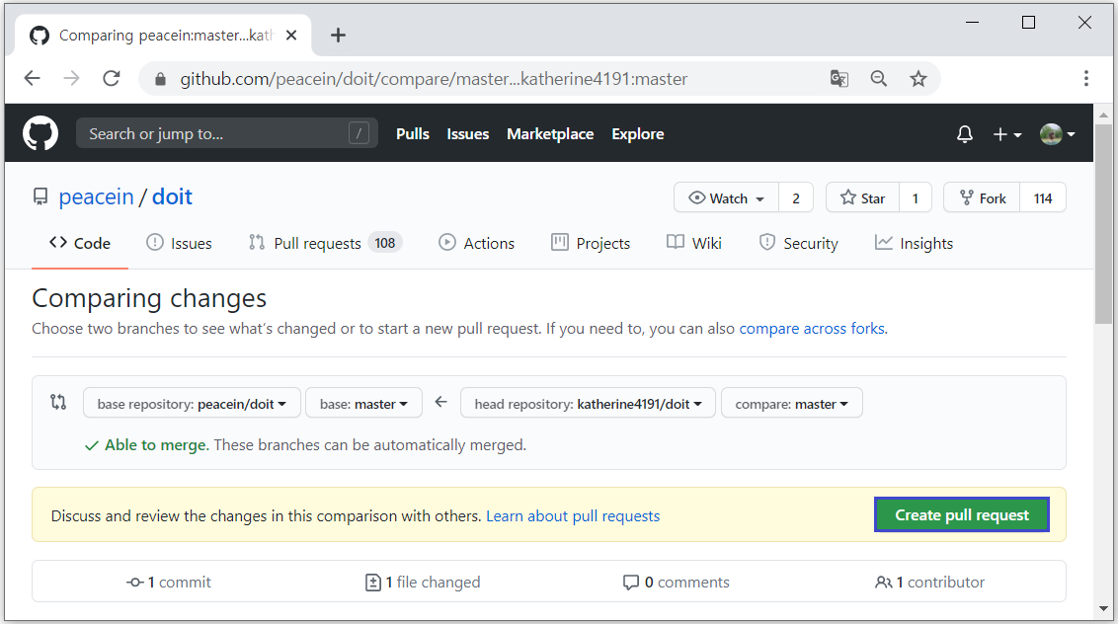
Task: Open Issues in top navigation
Action: coord(468,134)
